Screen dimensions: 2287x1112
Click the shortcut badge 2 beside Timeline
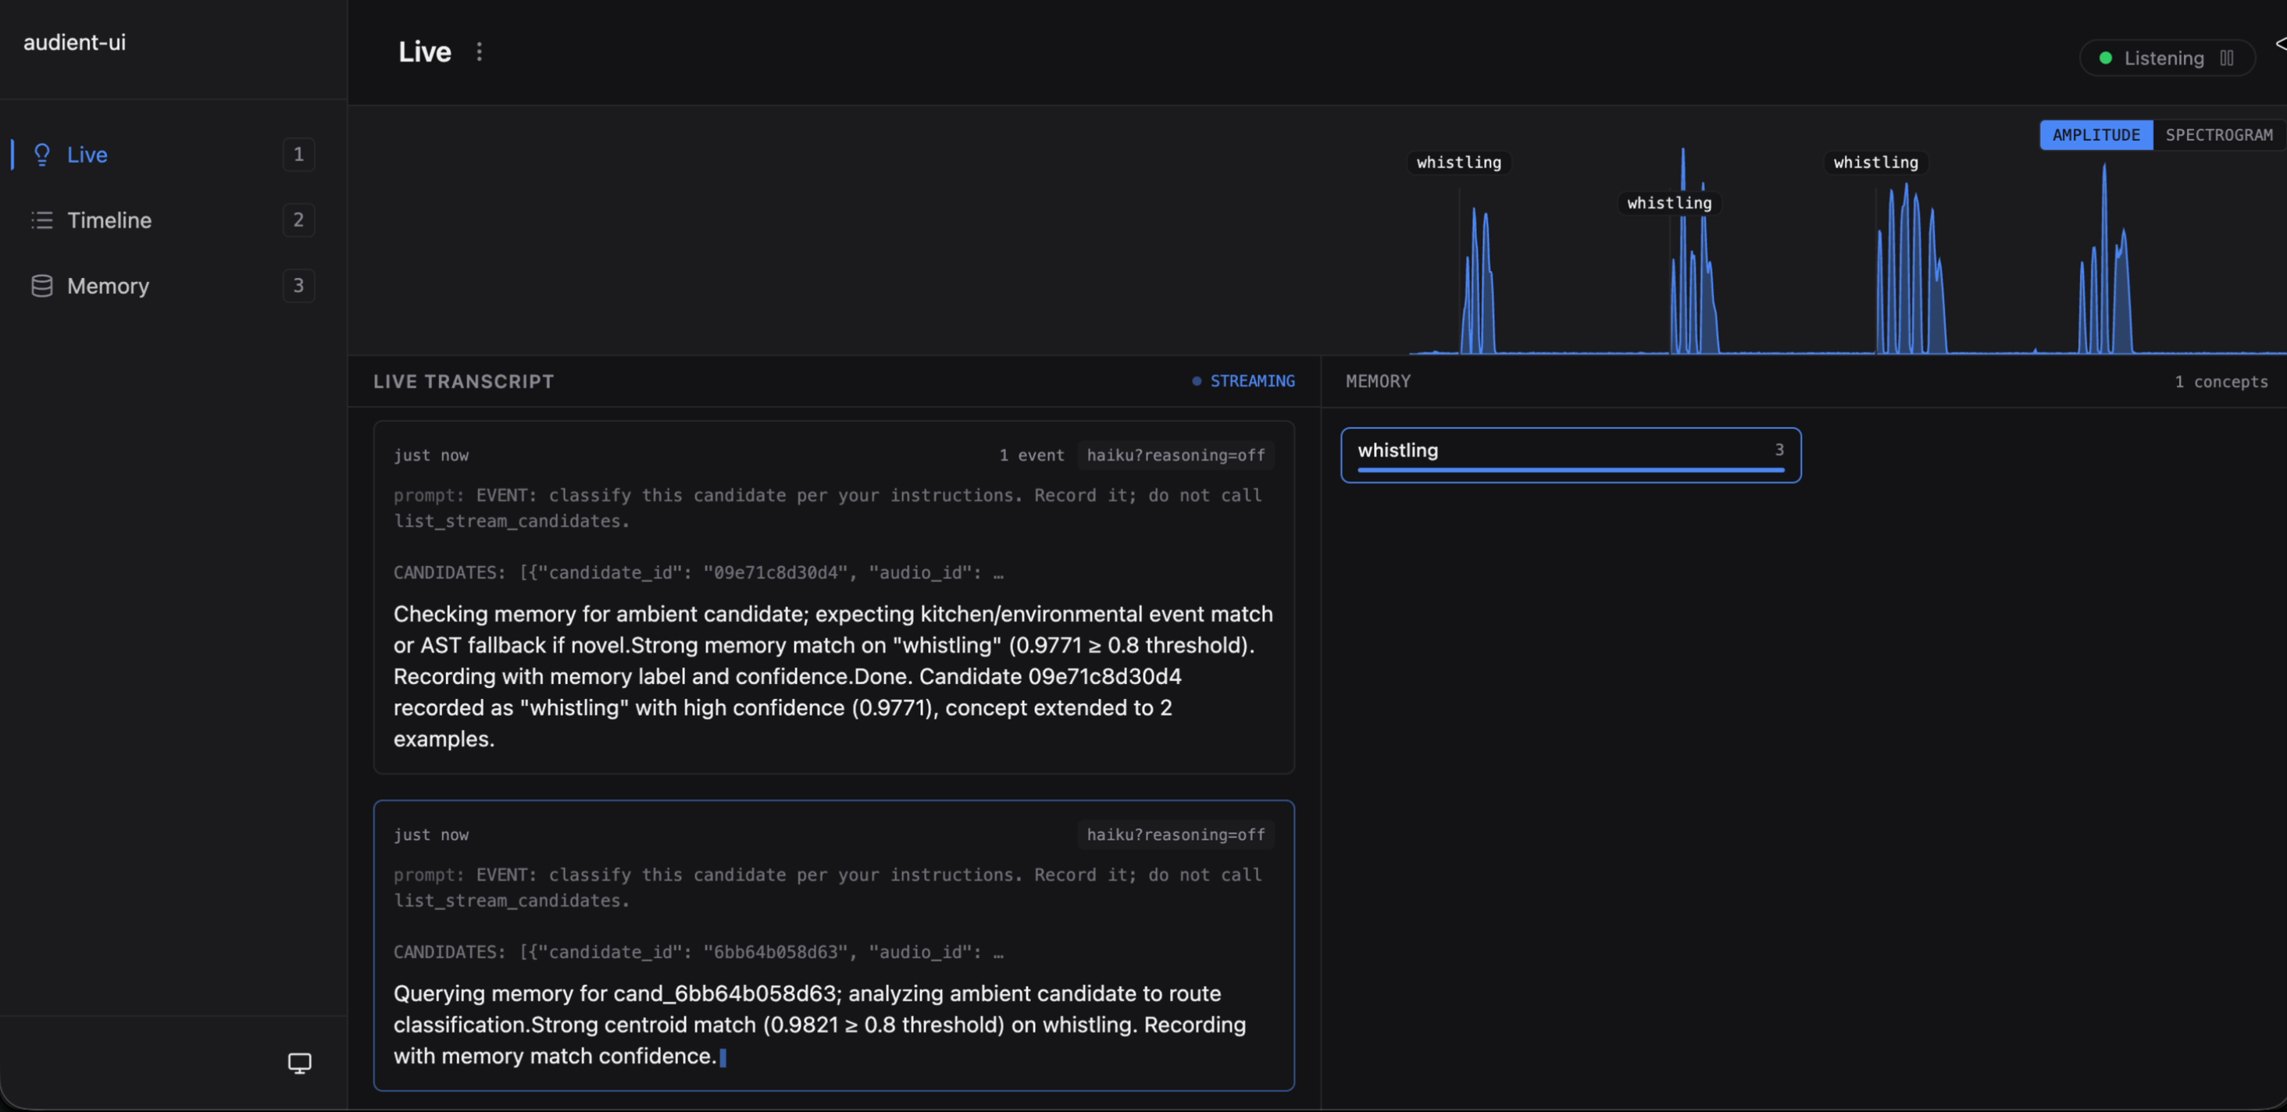click(x=298, y=220)
